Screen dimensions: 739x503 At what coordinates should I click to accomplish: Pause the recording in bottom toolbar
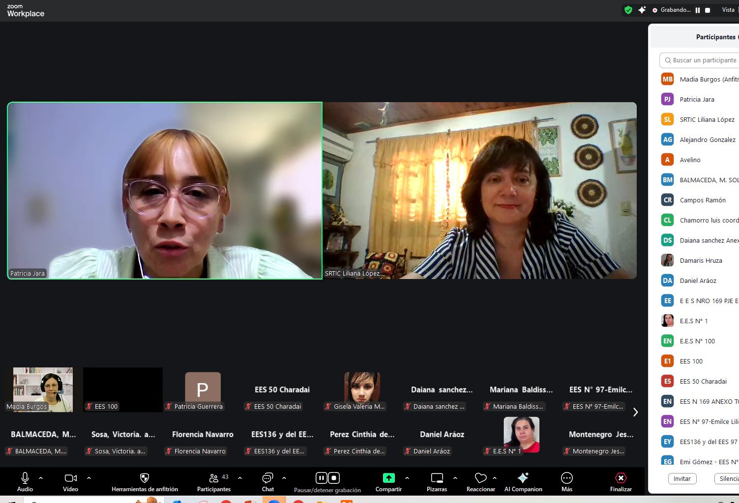[321, 478]
